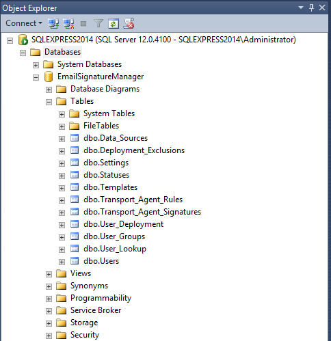Image resolution: width=331 pixels, height=341 pixels.
Task: Click the Refresh toolbar icon
Action: 114,24
